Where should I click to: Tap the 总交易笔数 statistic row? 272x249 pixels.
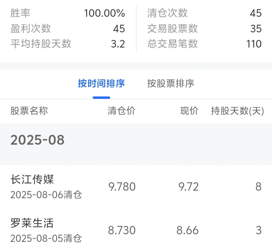(x=204, y=44)
